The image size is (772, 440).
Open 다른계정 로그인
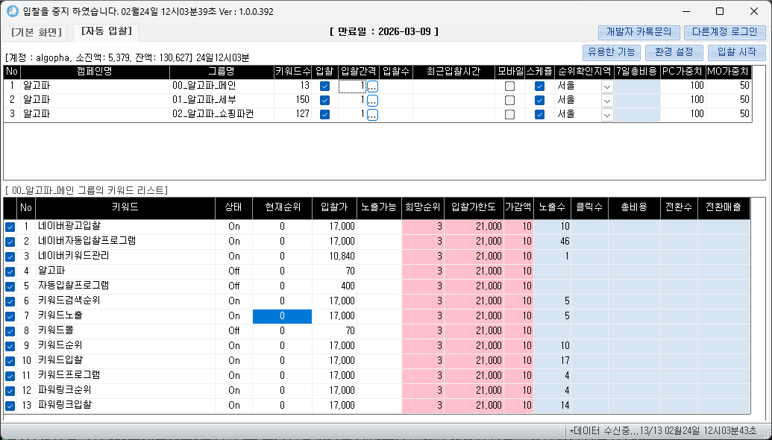coord(724,32)
